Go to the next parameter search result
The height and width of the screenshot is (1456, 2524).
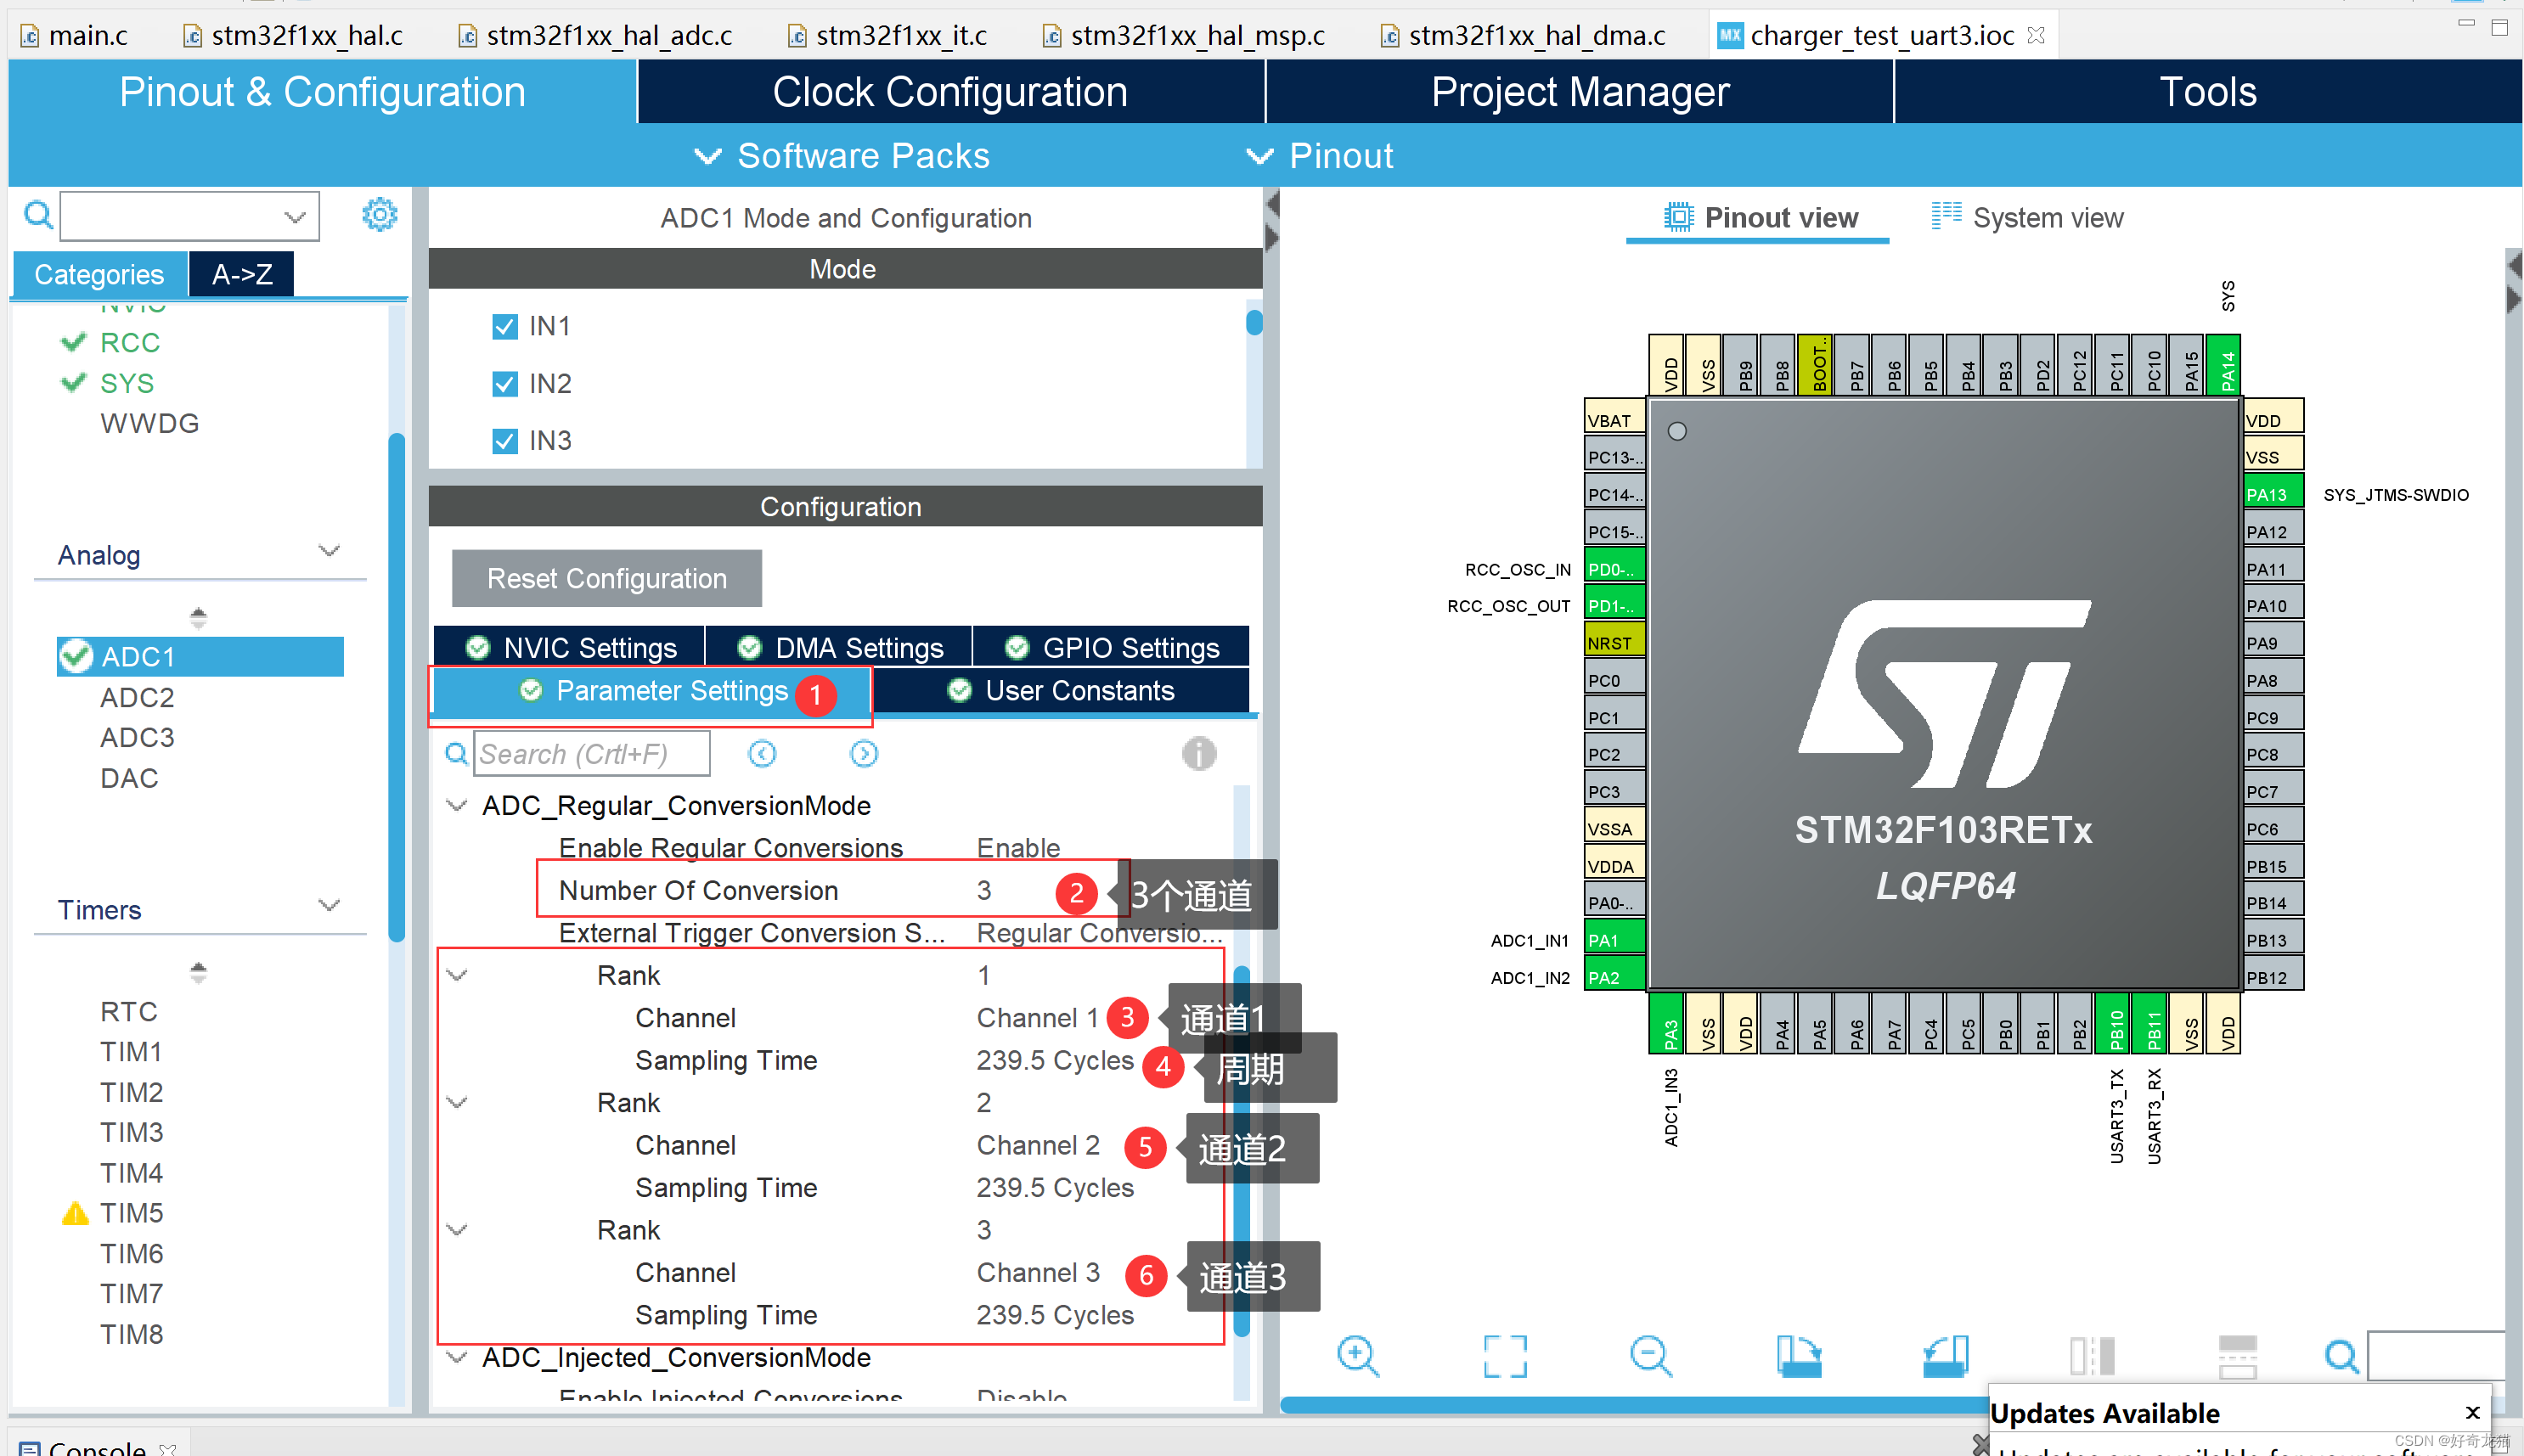click(864, 753)
